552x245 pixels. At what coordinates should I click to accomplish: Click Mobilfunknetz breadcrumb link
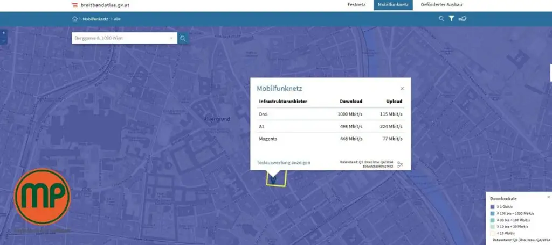point(95,19)
